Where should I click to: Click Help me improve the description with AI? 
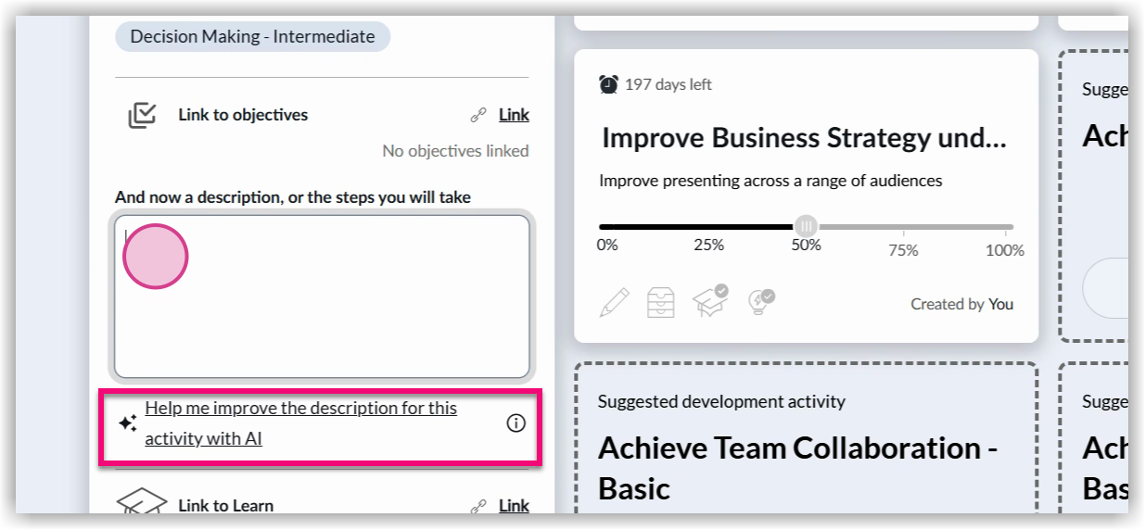[300, 423]
